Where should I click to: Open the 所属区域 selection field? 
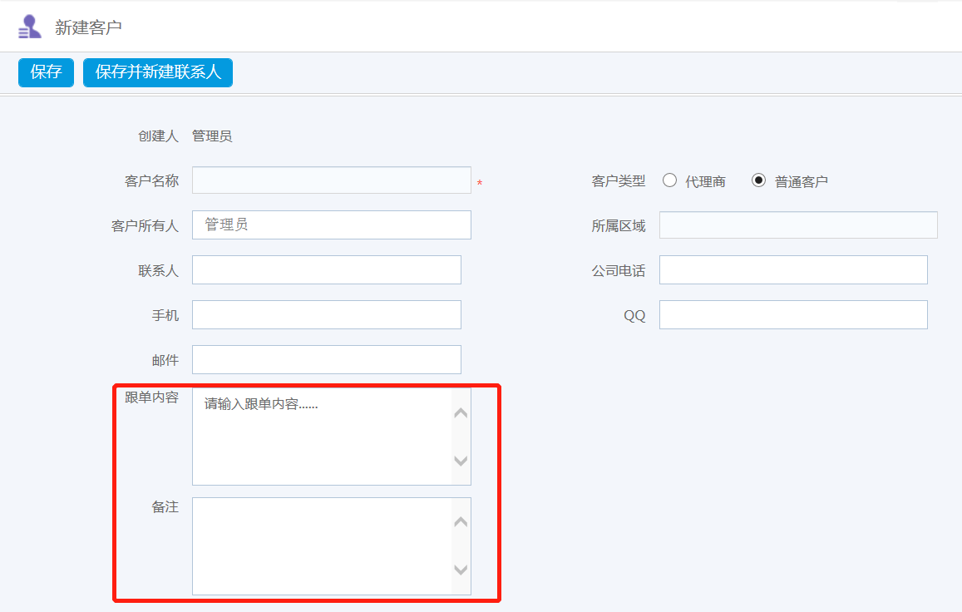(797, 225)
